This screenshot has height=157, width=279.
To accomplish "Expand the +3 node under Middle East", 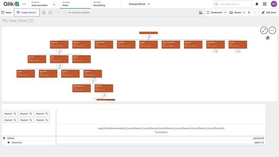I will click(215, 51).
